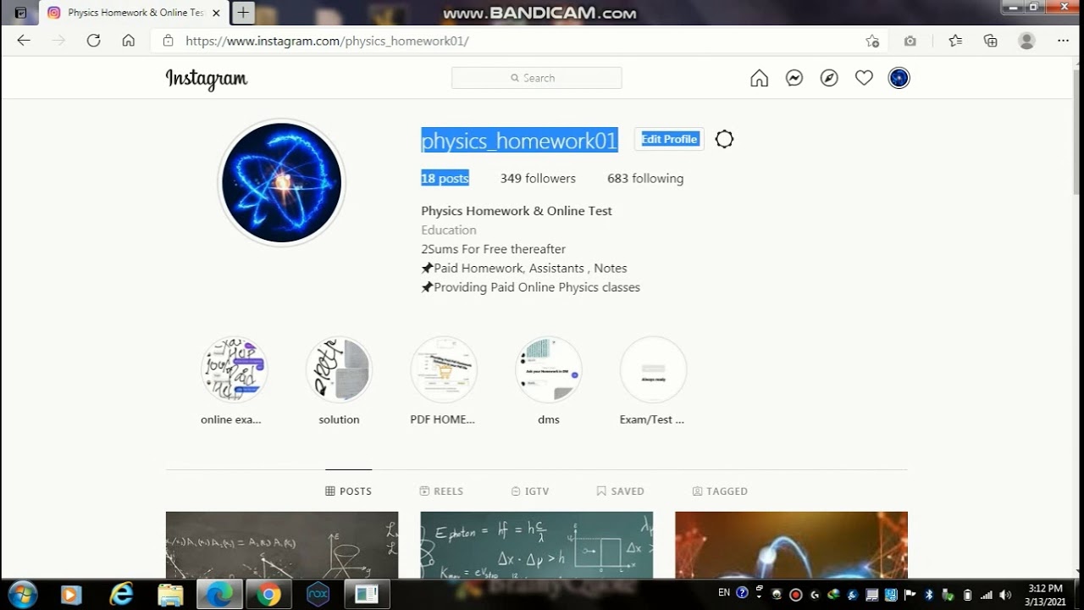Open the 'dms' story highlight
The width and height of the screenshot is (1084, 610).
549,369
